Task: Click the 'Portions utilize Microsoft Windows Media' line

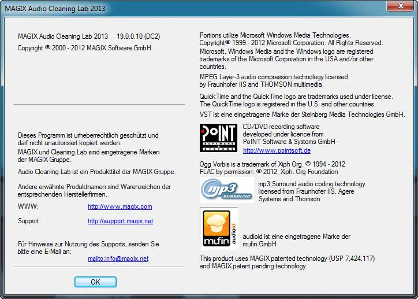Action: click(x=275, y=35)
